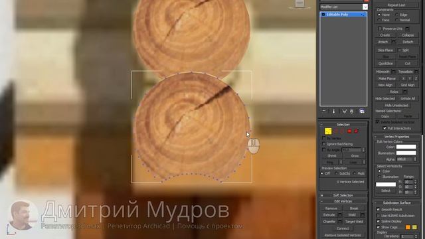Select Illumination radio under Select Vertices By
This screenshot has height=239, width=425.
click(x=379, y=177)
